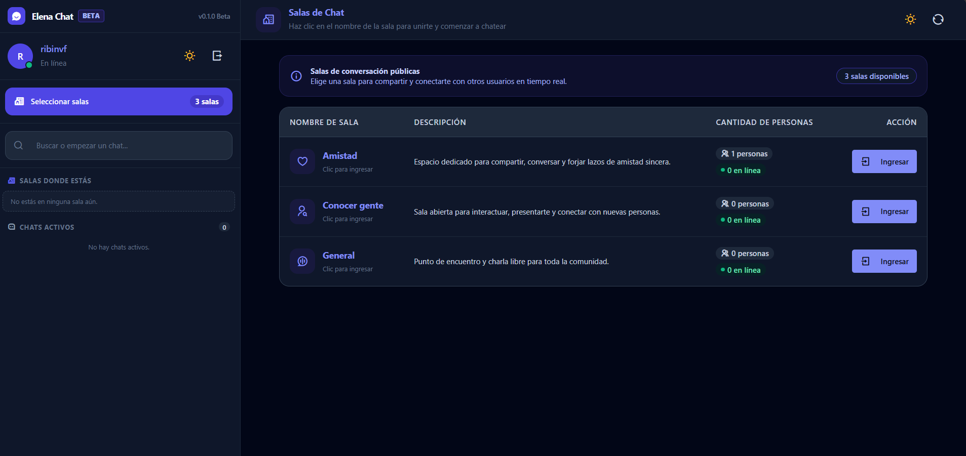Click the Conocer gente room icon
966x456 pixels.
(x=302, y=212)
